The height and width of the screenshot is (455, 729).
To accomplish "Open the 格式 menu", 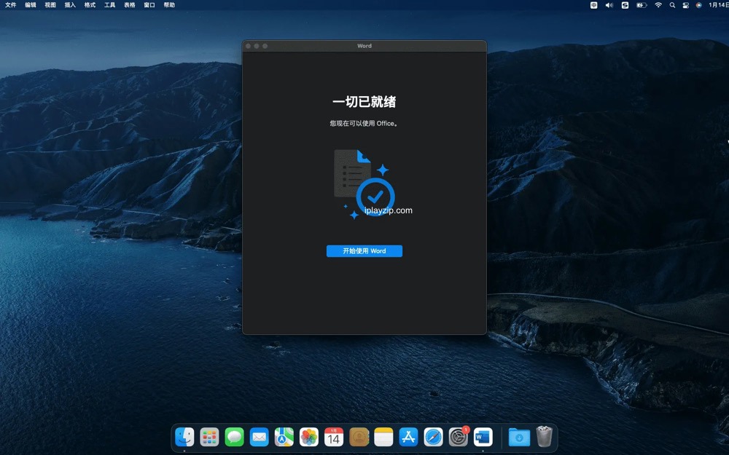I will (90, 5).
